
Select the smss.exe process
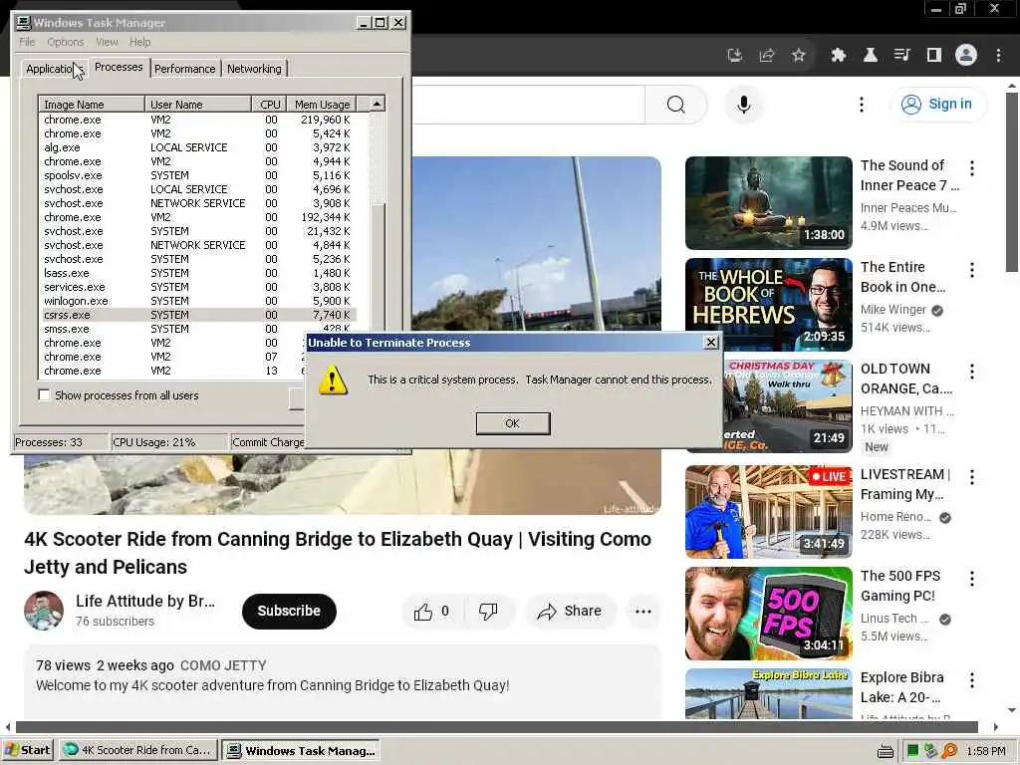pos(197,329)
